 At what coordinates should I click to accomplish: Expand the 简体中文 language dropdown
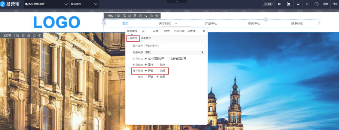coord(84,4)
